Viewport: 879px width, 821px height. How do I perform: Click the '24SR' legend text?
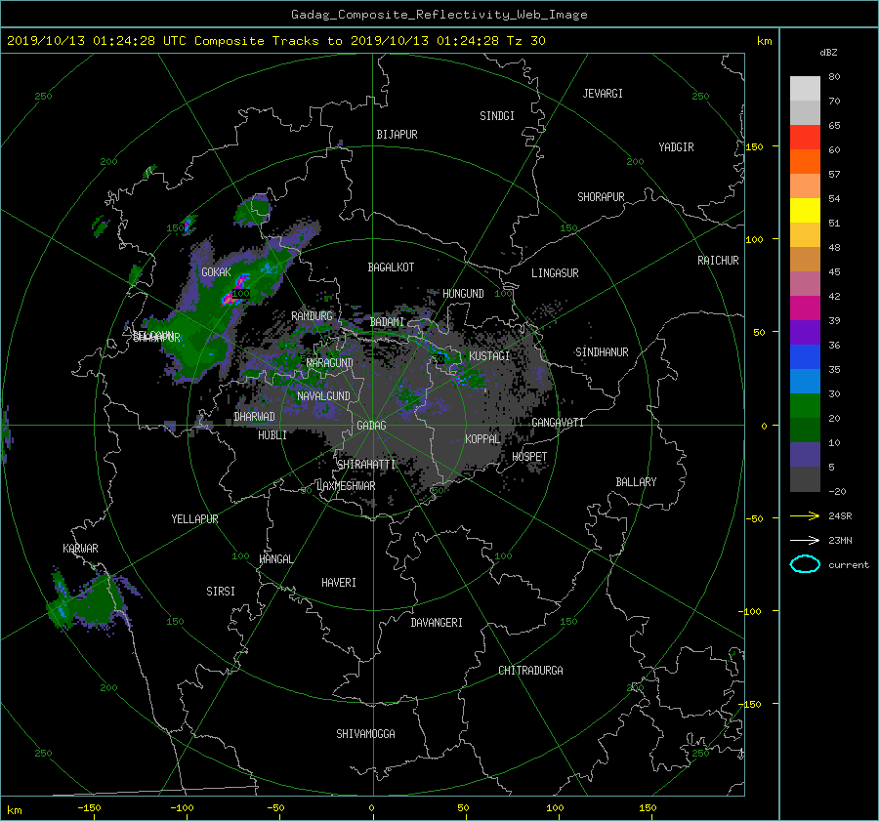tap(840, 516)
